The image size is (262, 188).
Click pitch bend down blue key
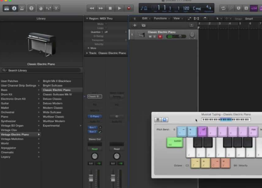click(182, 131)
